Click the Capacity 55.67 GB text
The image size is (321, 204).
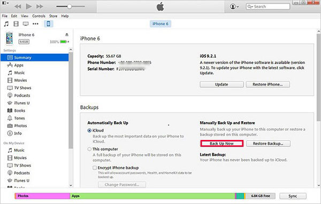tap(104, 56)
